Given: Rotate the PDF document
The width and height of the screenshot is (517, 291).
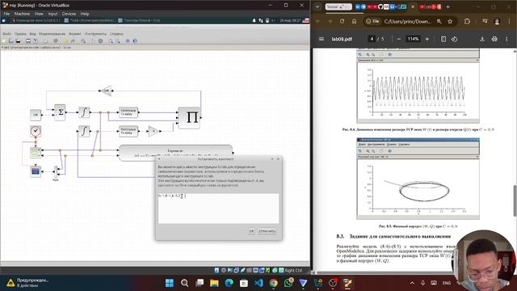Looking at the screenshot, I should click(x=454, y=39).
